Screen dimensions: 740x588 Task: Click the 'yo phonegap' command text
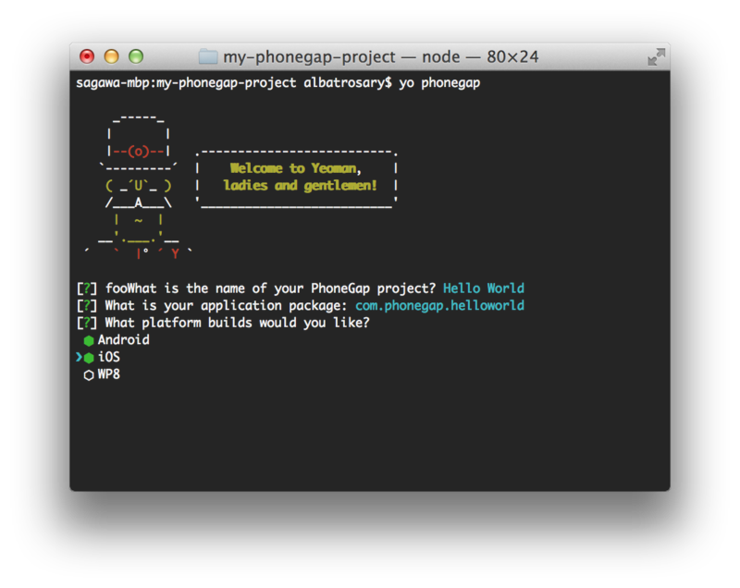(440, 83)
